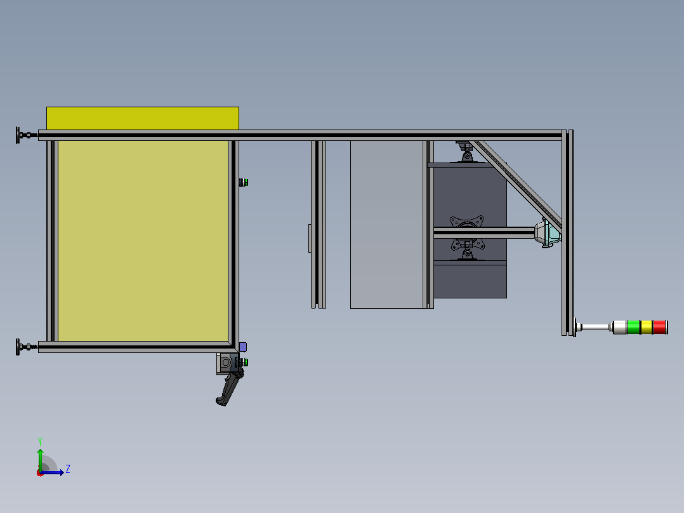Select the green segment of the signal tower light
This screenshot has width=684, height=513.
[633, 327]
